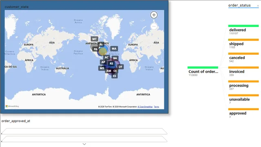Click the orange bar above shipped
Image resolution: width=261 pixels, height=147 pixels.
pos(243,40)
